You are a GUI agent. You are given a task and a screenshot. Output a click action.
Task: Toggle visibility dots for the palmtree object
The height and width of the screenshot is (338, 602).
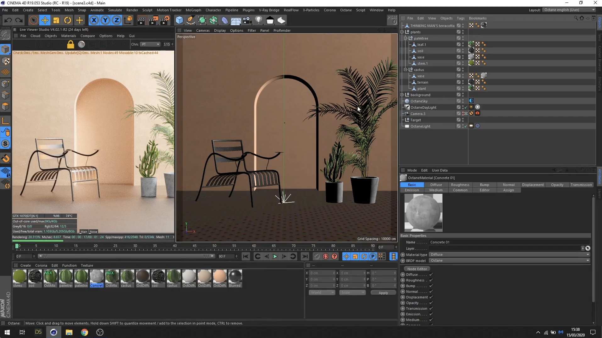tap(463, 38)
